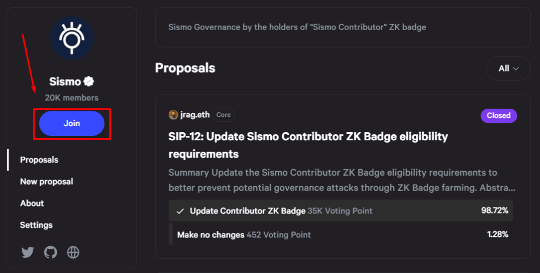The width and height of the screenshot is (540, 273).
Task: Select the Update Contributor ZK Badge result bar
Action: pyautogui.click(x=341, y=211)
